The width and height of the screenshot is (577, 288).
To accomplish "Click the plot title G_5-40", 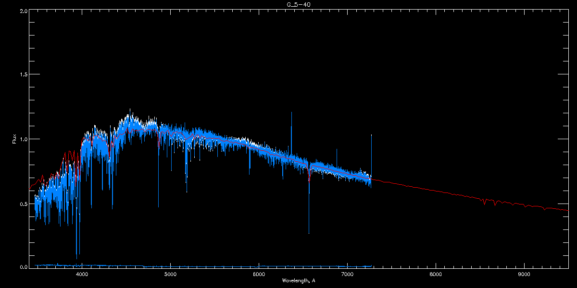I will 298,4.
